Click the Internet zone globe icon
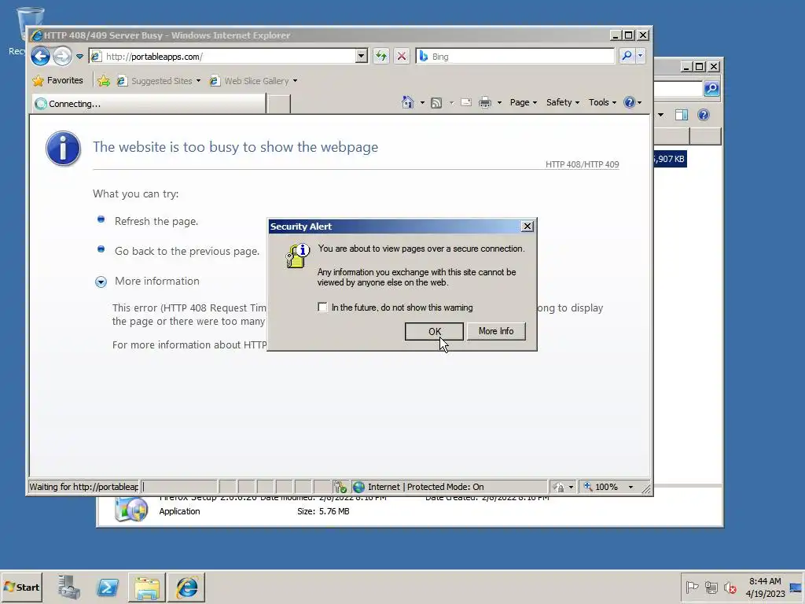Image resolution: width=805 pixels, height=604 pixels. [358, 486]
